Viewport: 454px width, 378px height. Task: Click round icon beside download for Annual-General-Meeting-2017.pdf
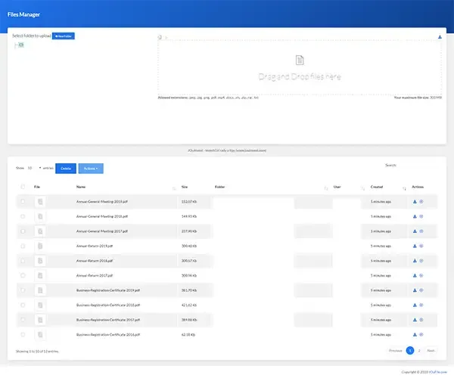[x=421, y=231]
